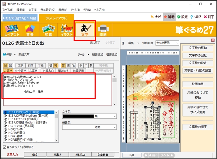
Task: Open the 編集(E) menu
Action: (21, 10)
